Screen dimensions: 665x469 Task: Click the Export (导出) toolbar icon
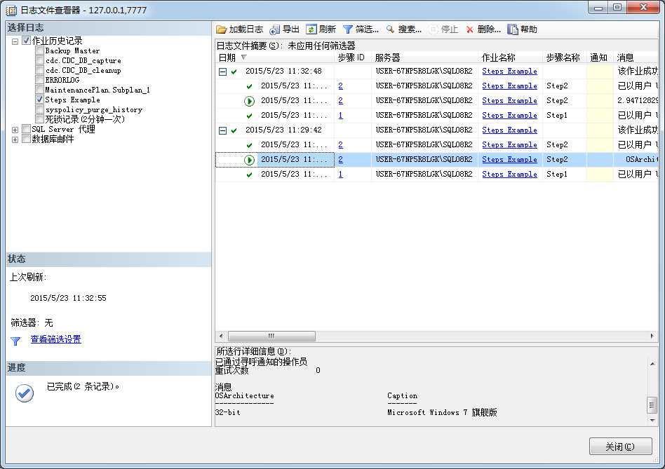click(x=274, y=29)
